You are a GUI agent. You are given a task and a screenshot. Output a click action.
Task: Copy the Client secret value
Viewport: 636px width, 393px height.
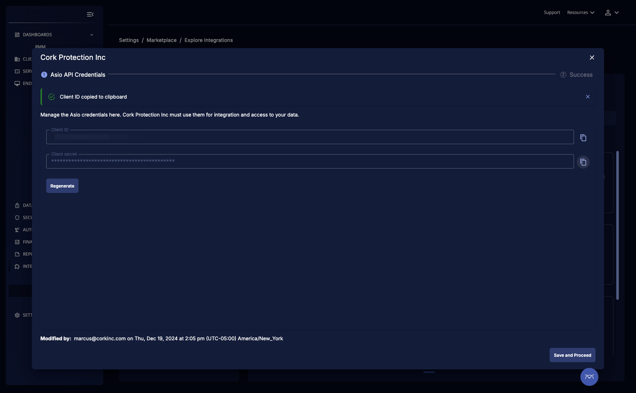pos(583,162)
